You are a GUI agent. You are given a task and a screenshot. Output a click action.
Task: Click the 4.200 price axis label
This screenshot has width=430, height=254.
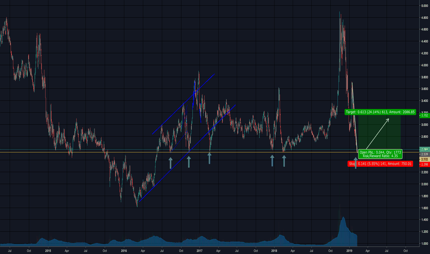pos(424,53)
